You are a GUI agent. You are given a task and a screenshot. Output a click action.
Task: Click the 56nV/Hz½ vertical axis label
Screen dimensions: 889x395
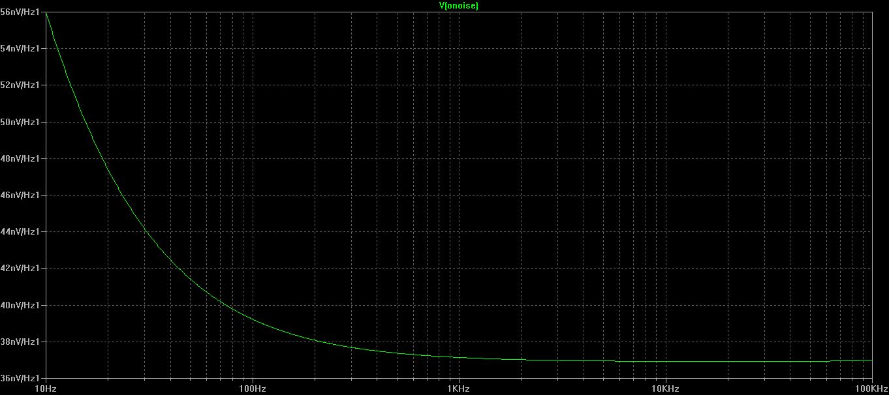(20, 12)
